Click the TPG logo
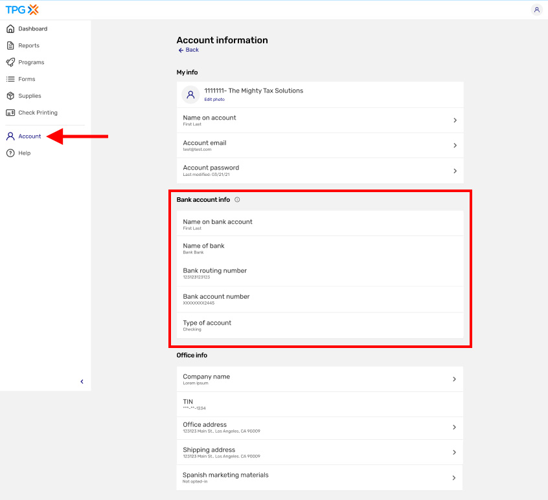This screenshot has width=548, height=500. point(22,10)
